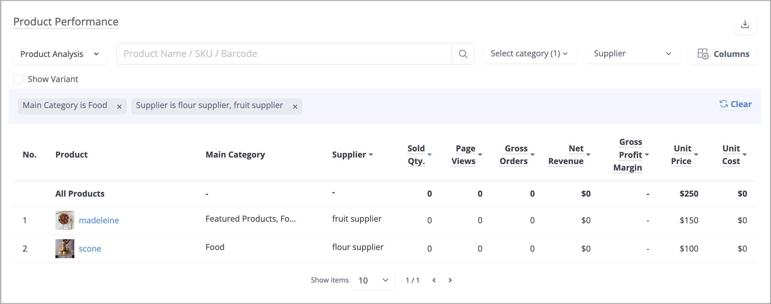Screen dimensions: 771x304
Task: Sort by Unit Price arrow
Action: click(696, 155)
